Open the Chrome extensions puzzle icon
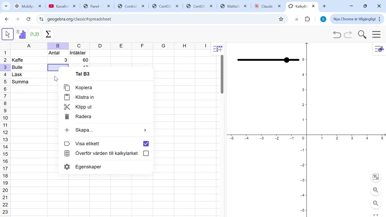Screen dimensions: 386x217 (x=307, y=19)
